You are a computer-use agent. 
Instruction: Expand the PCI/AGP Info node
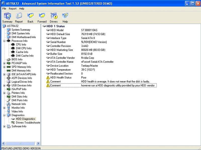[4, 63]
